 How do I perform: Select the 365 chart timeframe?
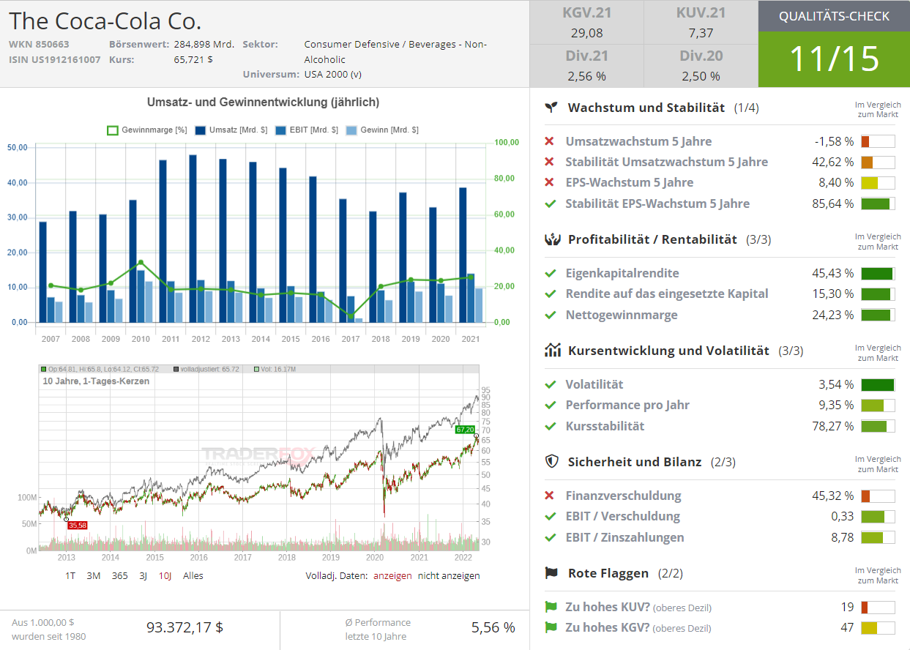click(x=120, y=576)
